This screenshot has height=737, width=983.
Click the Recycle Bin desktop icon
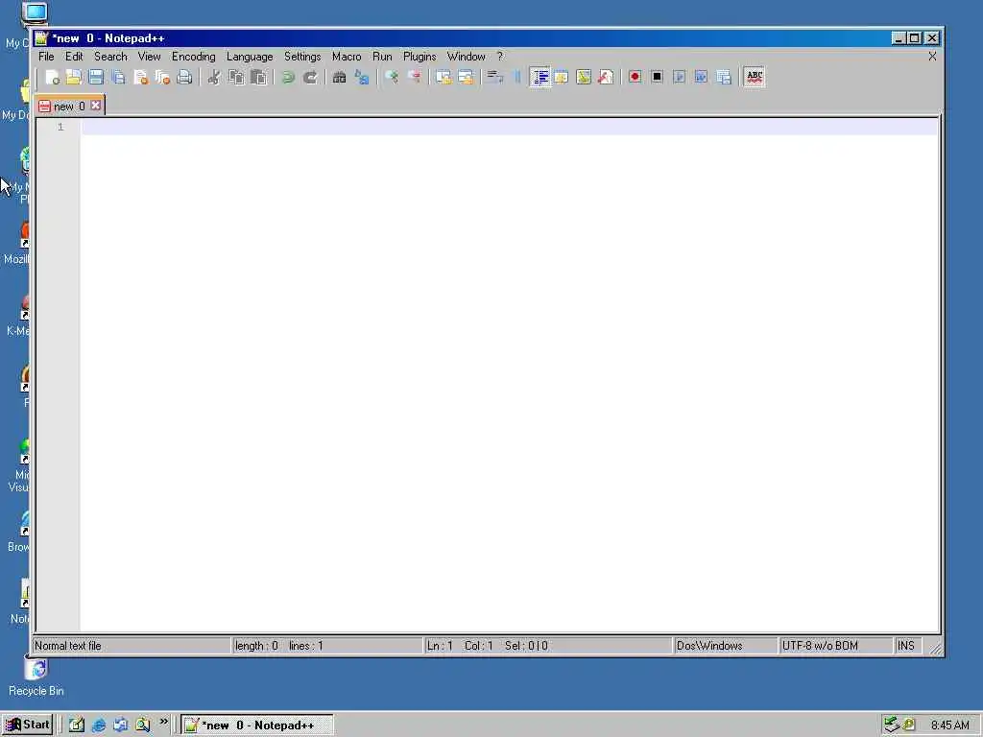[x=36, y=675]
